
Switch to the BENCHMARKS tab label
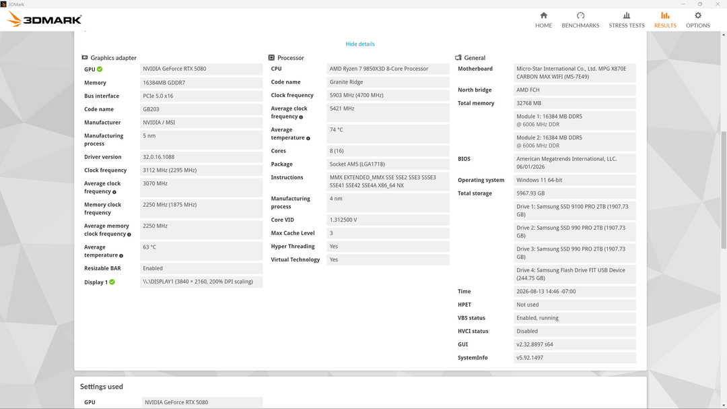point(580,26)
